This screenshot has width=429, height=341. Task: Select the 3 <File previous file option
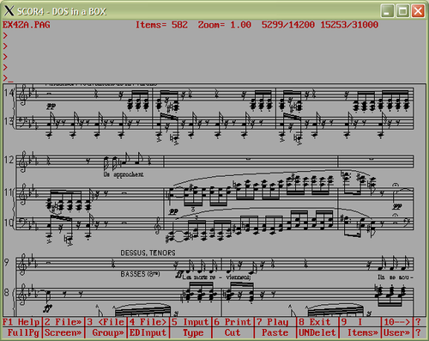[x=106, y=322]
